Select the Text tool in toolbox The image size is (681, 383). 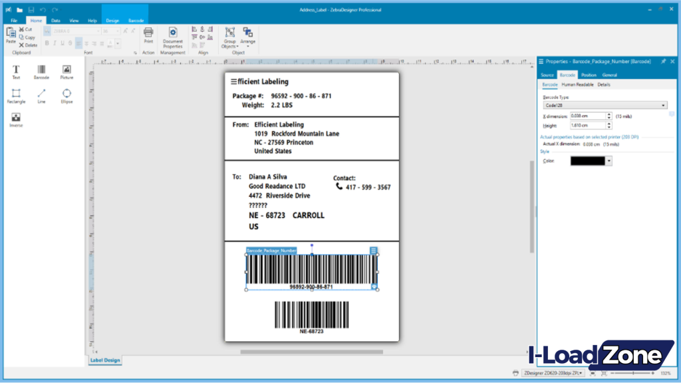(16, 72)
